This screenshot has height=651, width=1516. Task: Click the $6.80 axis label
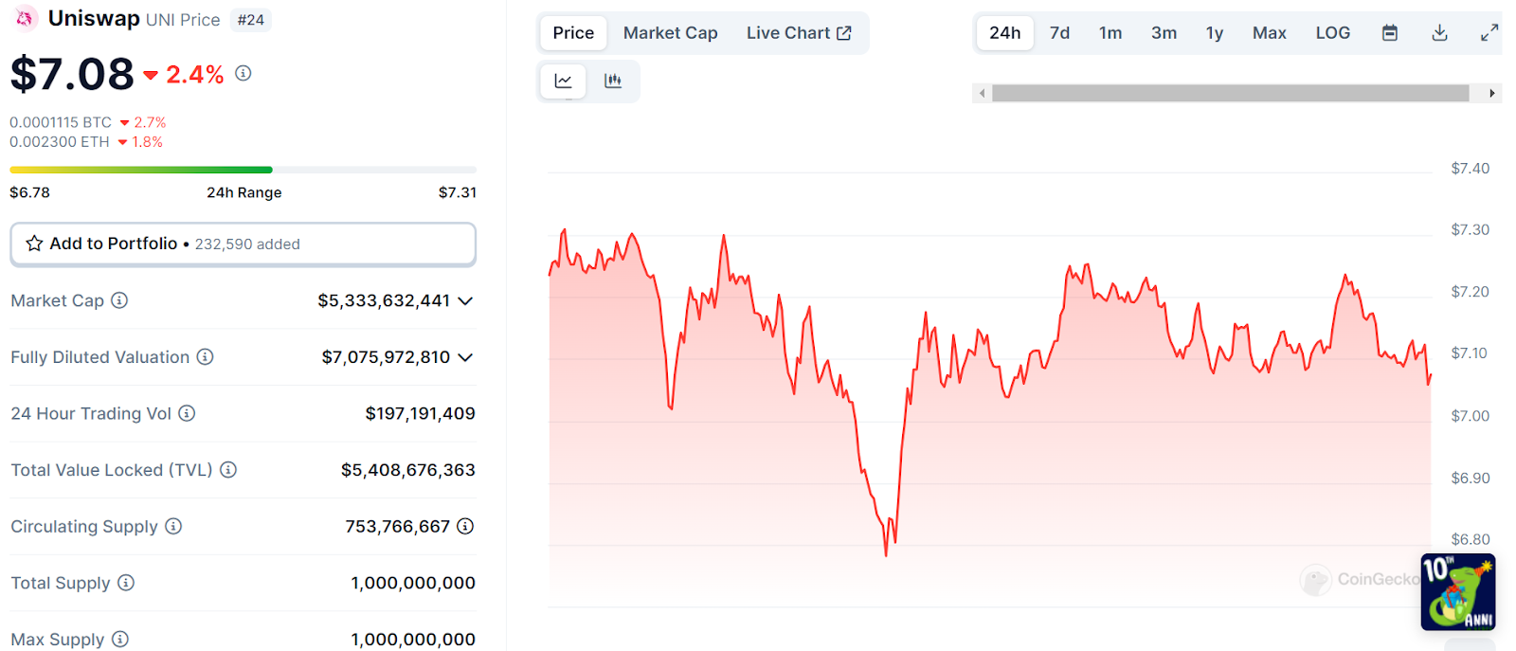1471,539
